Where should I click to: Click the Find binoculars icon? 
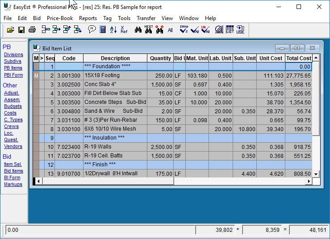(138, 30)
